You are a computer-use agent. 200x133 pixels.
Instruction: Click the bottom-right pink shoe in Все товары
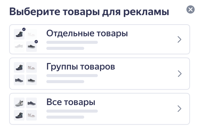pos(31,115)
